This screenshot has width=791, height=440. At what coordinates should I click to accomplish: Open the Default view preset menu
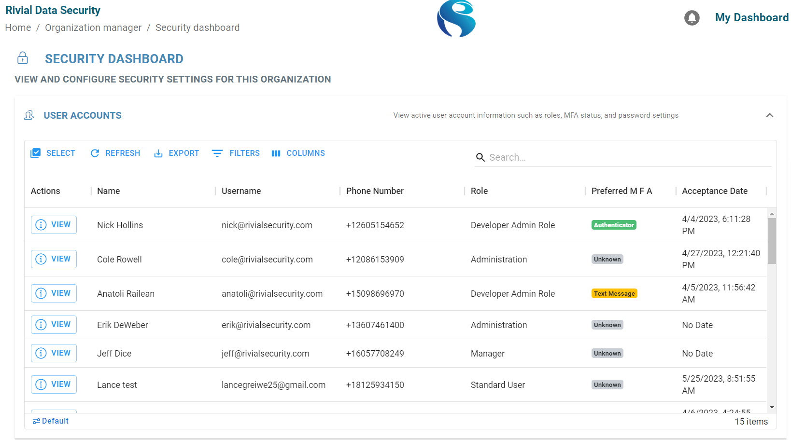pos(51,421)
